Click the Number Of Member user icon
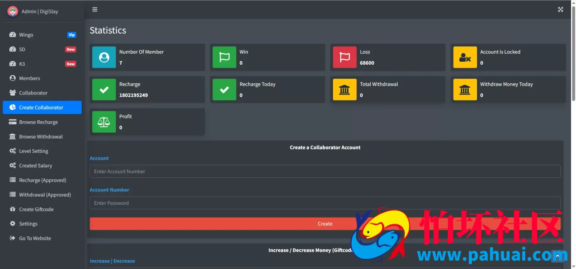 [104, 57]
